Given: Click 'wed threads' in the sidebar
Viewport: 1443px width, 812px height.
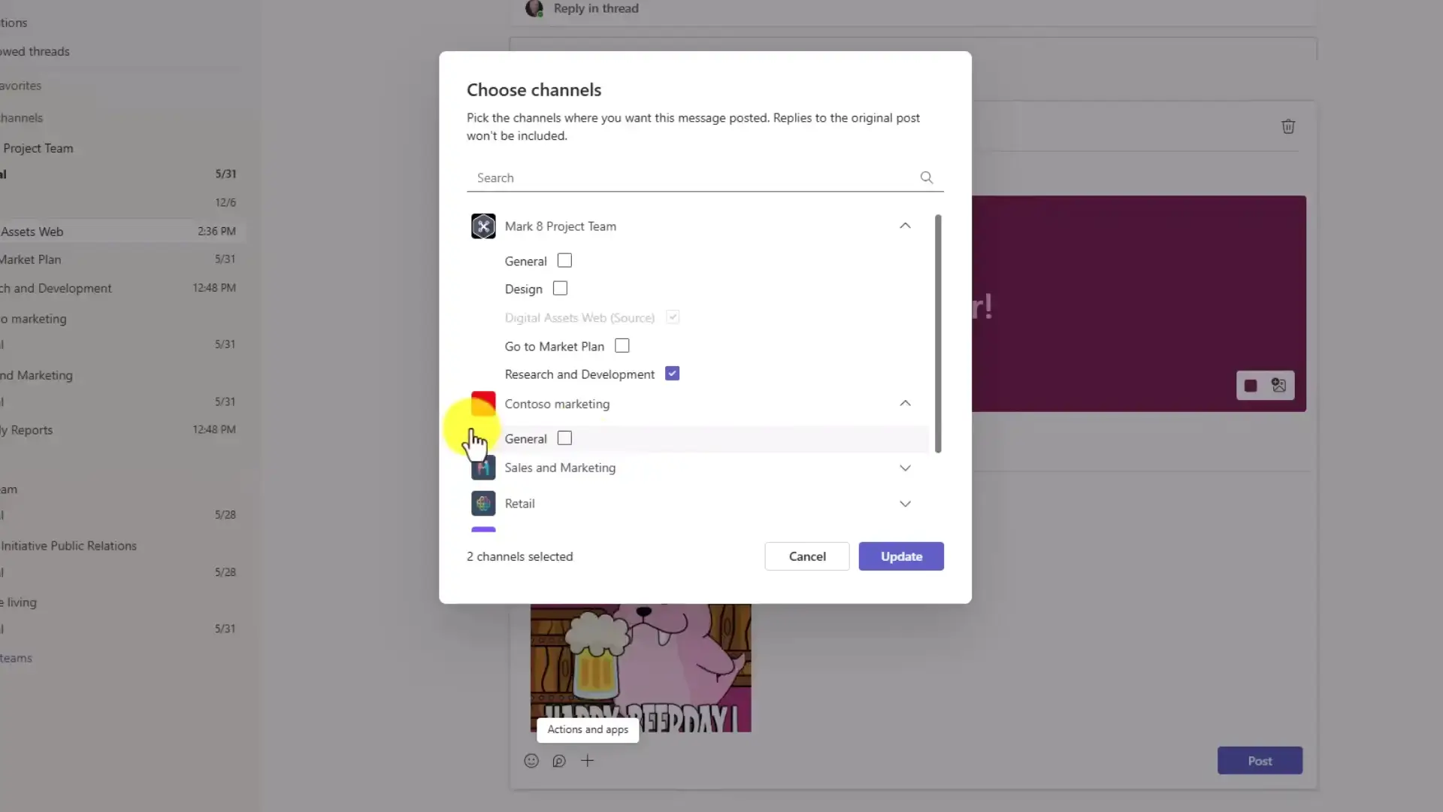Looking at the screenshot, I should (x=35, y=51).
